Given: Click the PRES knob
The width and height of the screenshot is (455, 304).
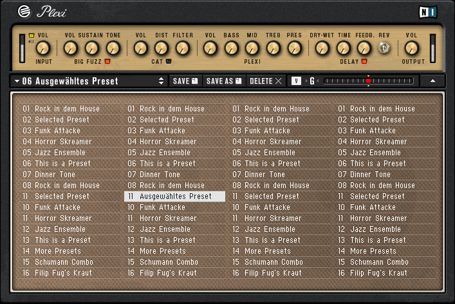Looking at the screenshot, I should click(x=294, y=48).
